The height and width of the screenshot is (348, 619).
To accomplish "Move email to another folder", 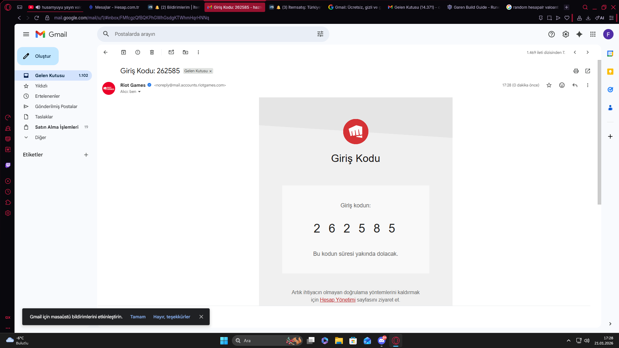I will tap(185, 52).
